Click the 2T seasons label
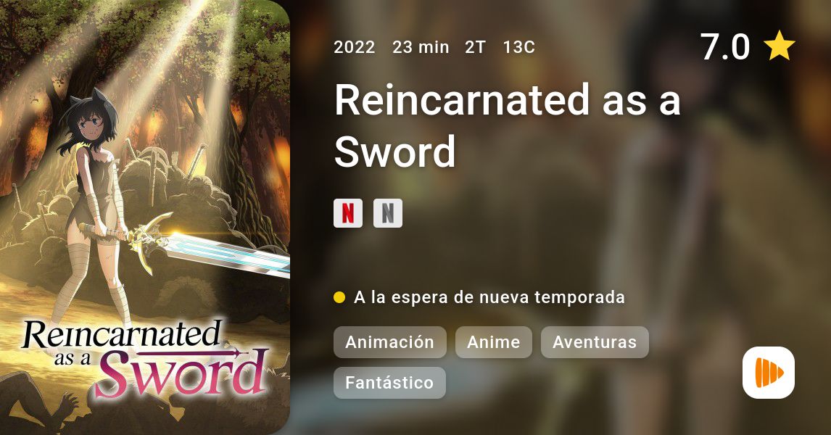This screenshot has height=435, width=831. pos(476,47)
